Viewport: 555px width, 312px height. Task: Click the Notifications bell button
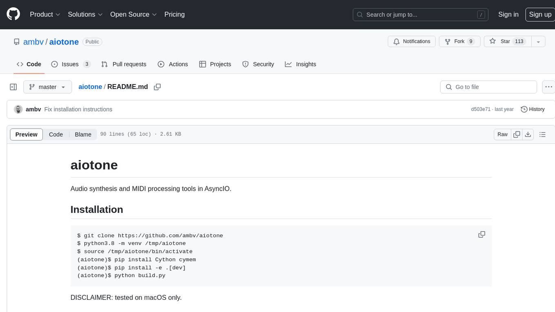tap(412, 42)
